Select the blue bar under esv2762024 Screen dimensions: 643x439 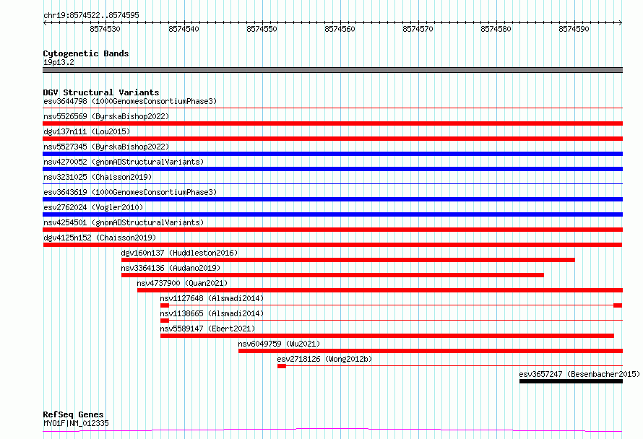click(332, 214)
